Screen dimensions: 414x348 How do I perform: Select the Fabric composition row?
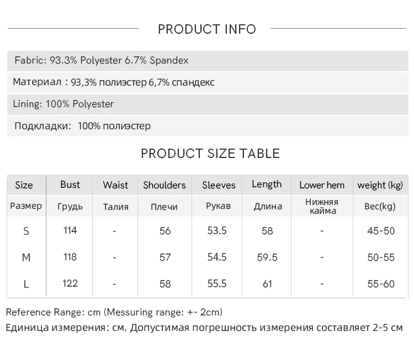[208, 61]
